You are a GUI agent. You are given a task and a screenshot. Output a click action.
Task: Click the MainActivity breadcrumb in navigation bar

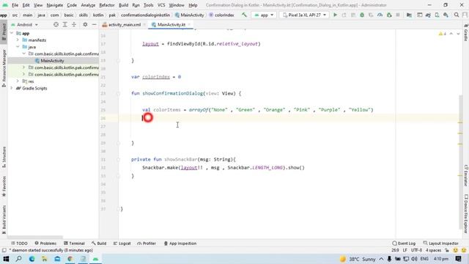tap(190, 15)
